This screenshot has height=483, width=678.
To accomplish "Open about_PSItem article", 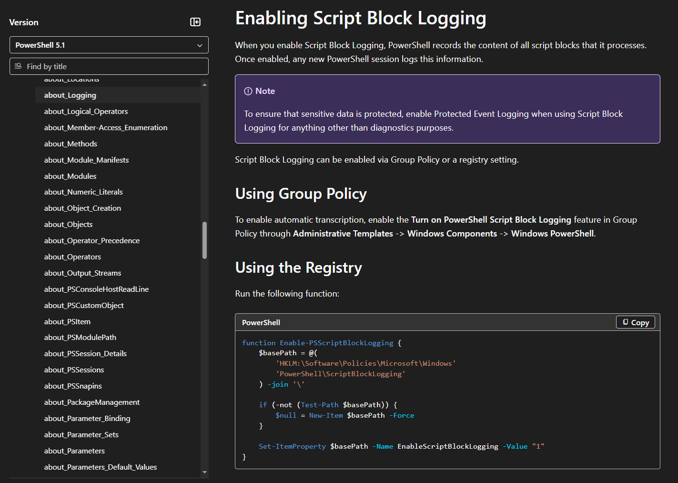I will [x=67, y=322].
